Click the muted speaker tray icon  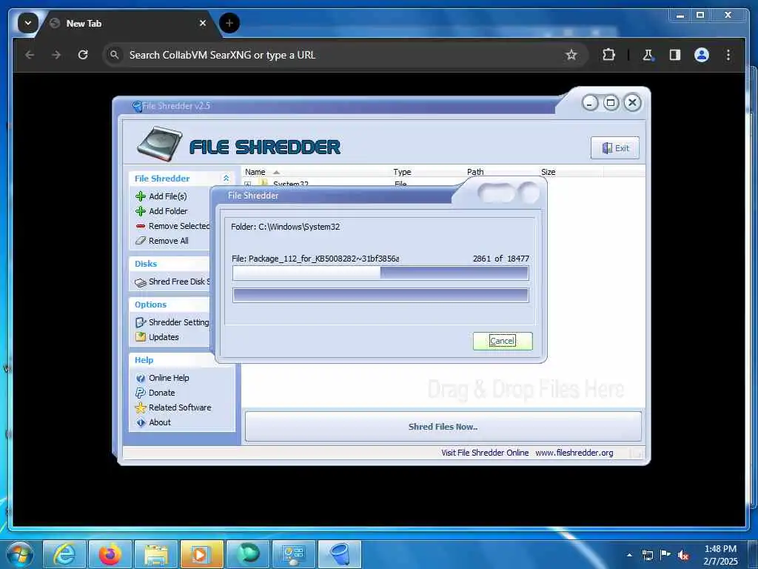click(683, 555)
